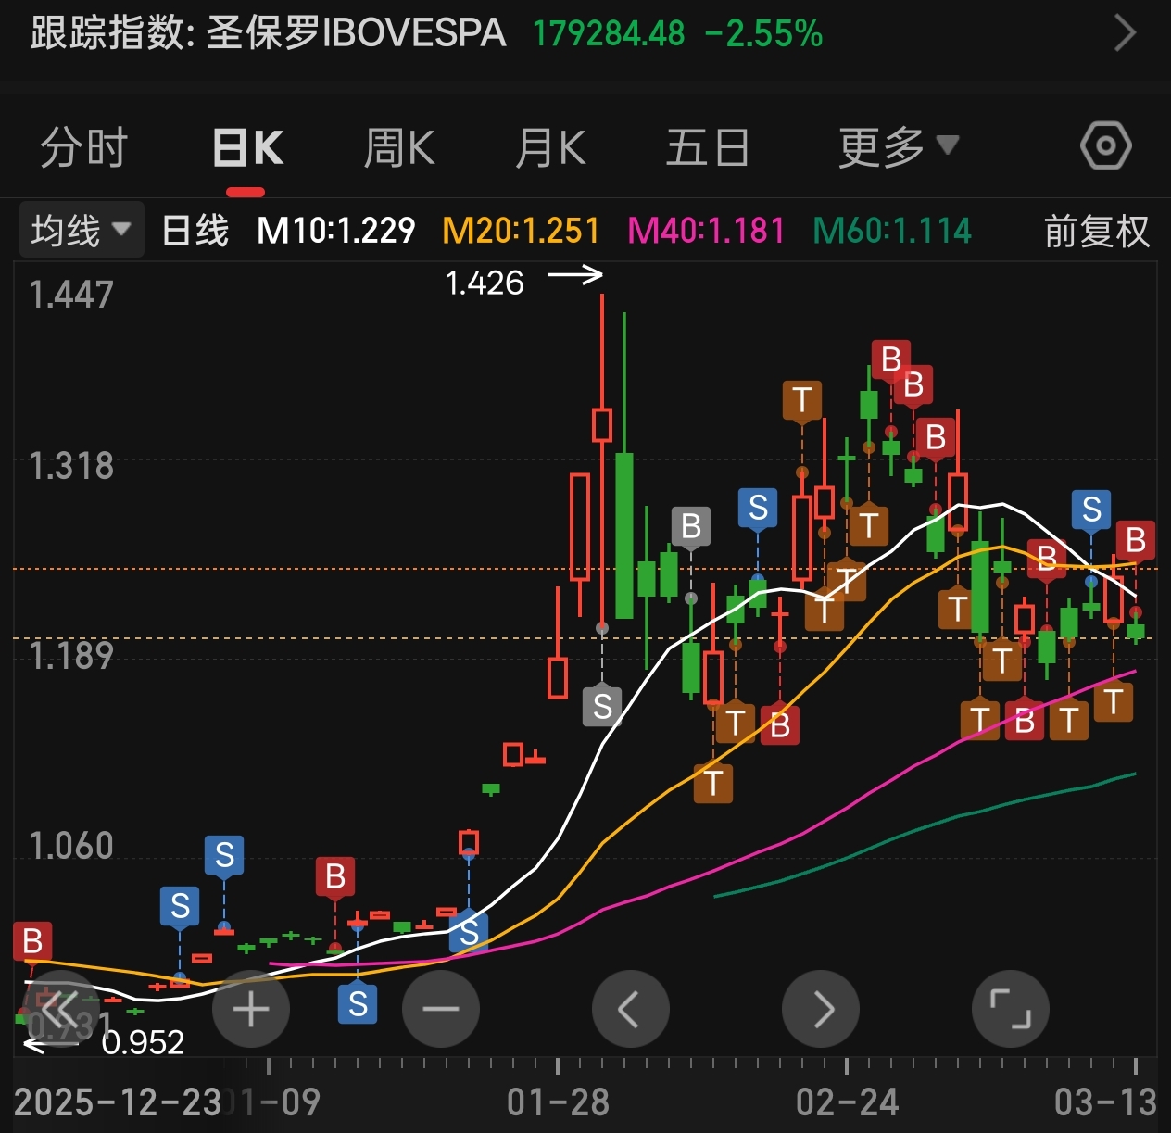Tap gray S marker below tall red candle
This screenshot has width=1171, height=1133.
(x=602, y=707)
